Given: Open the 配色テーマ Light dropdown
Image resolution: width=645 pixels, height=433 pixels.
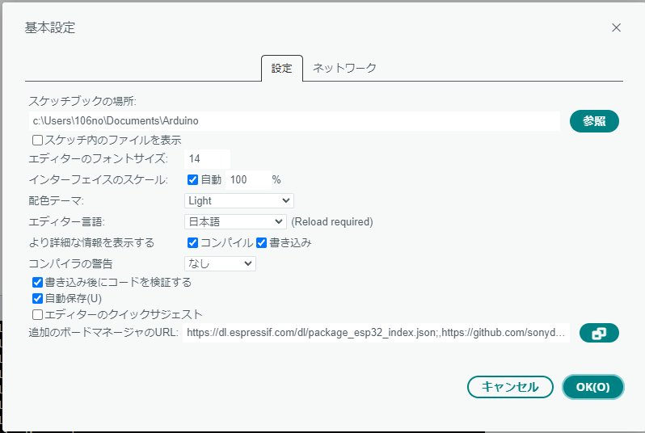Looking at the screenshot, I should point(238,200).
